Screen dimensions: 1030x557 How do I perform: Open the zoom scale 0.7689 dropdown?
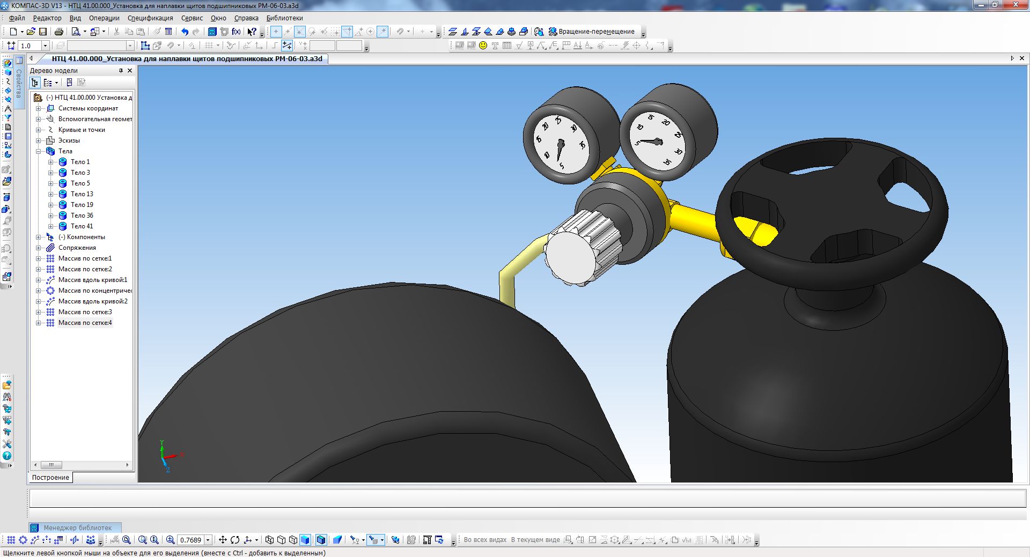click(x=208, y=540)
